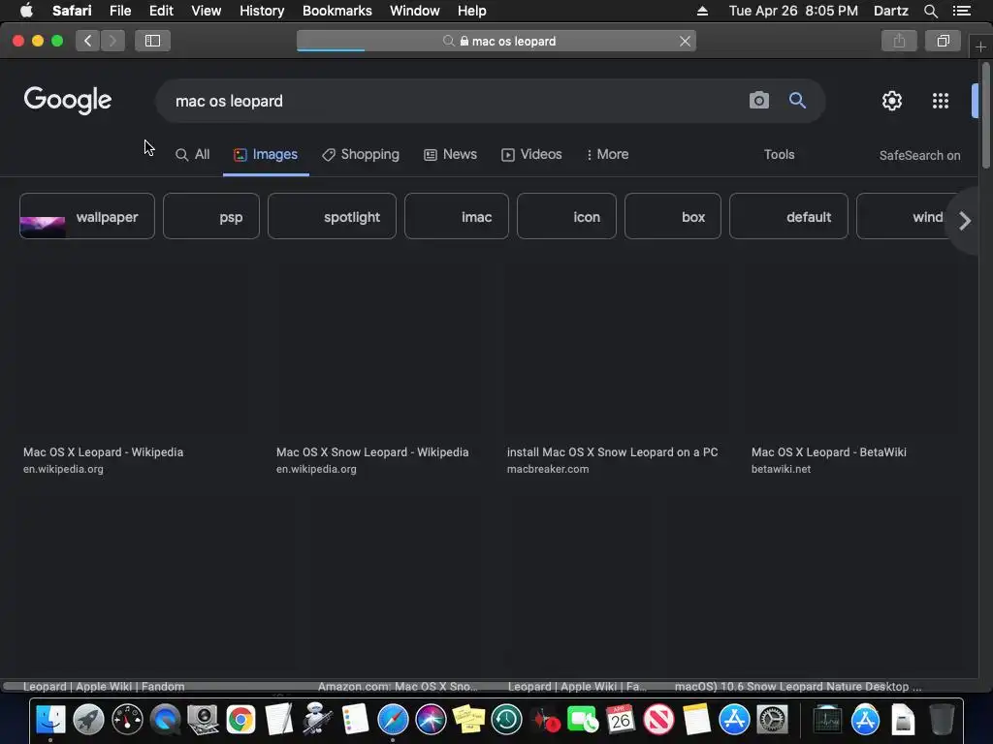Image resolution: width=993 pixels, height=744 pixels.
Task: Open Calendar showing 26 in Dock
Action: pyautogui.click(x=621, y=720)
